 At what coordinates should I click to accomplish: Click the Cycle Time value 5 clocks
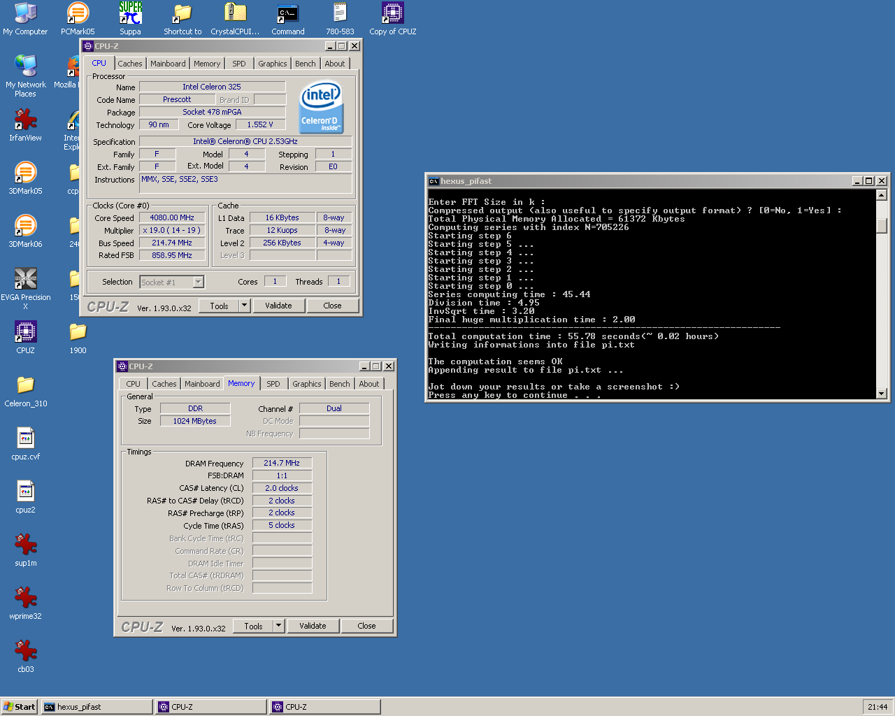282,525
